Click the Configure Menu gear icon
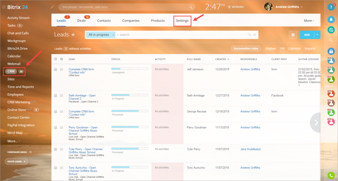338x181 pixels. click(30, 152)
